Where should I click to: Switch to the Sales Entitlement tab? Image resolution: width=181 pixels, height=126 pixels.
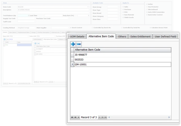(x=140, y=37)
